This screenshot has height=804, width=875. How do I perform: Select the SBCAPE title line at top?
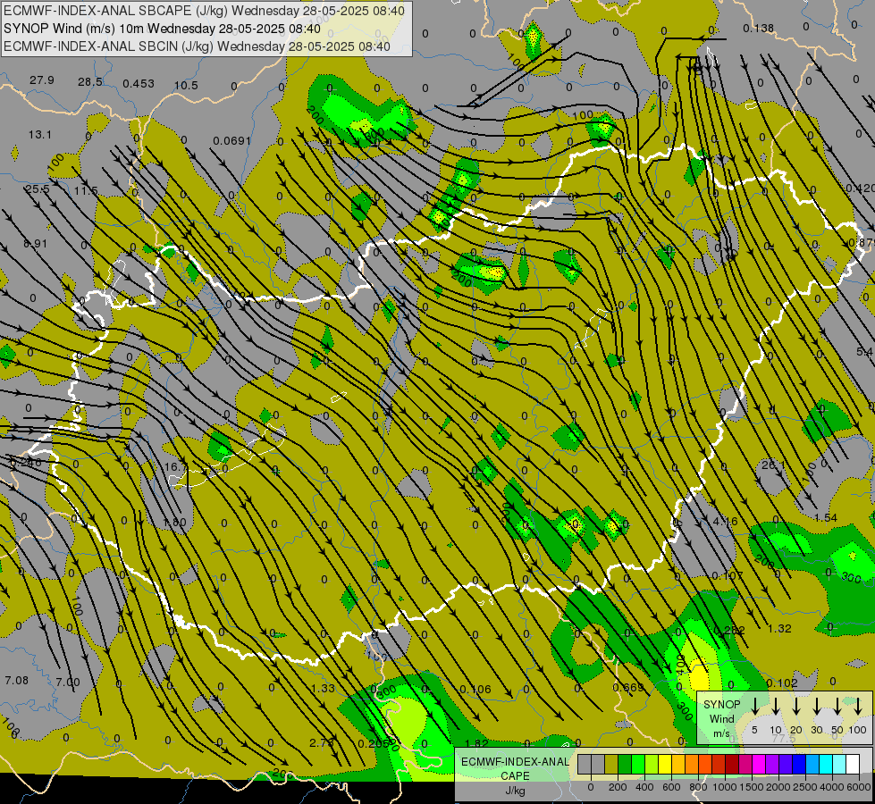(x=205, y=11)
